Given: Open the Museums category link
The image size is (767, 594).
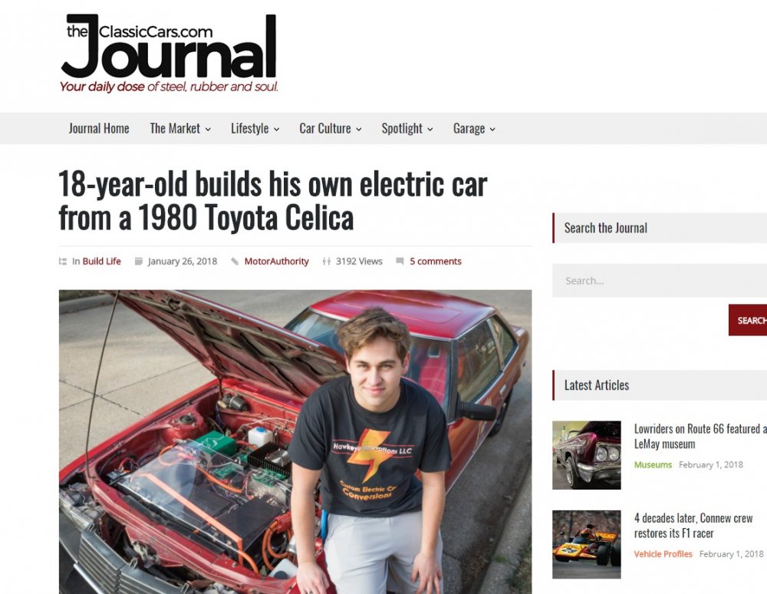Looking at the screenshot, I should [653, 465].
